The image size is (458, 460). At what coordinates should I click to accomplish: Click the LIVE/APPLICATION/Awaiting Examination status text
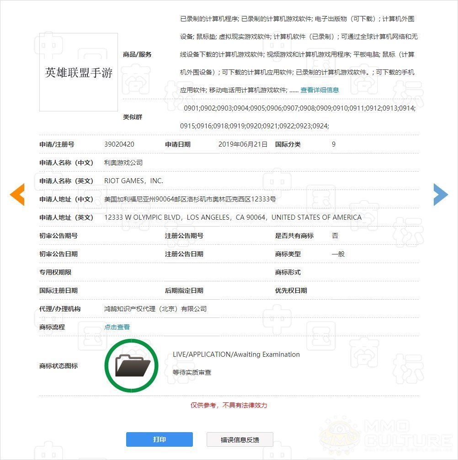(236, 354)
